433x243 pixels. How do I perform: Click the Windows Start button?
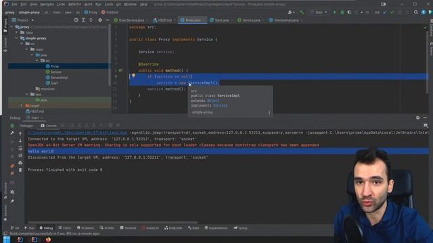coord(7,240)
